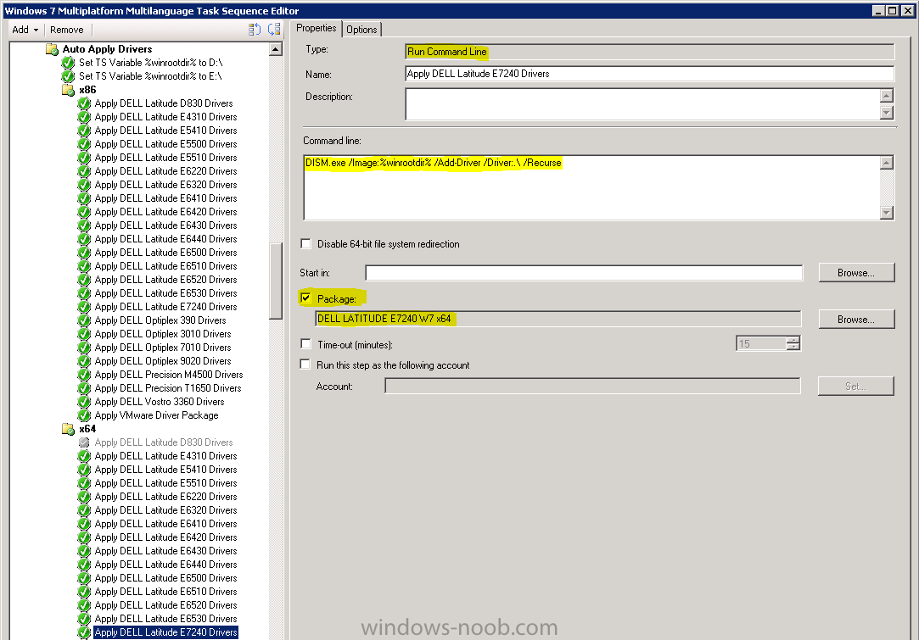Select x86 'Apply DELL Latitude E5410 Drivers' row
919x640 pixels.
coord(165,131)
